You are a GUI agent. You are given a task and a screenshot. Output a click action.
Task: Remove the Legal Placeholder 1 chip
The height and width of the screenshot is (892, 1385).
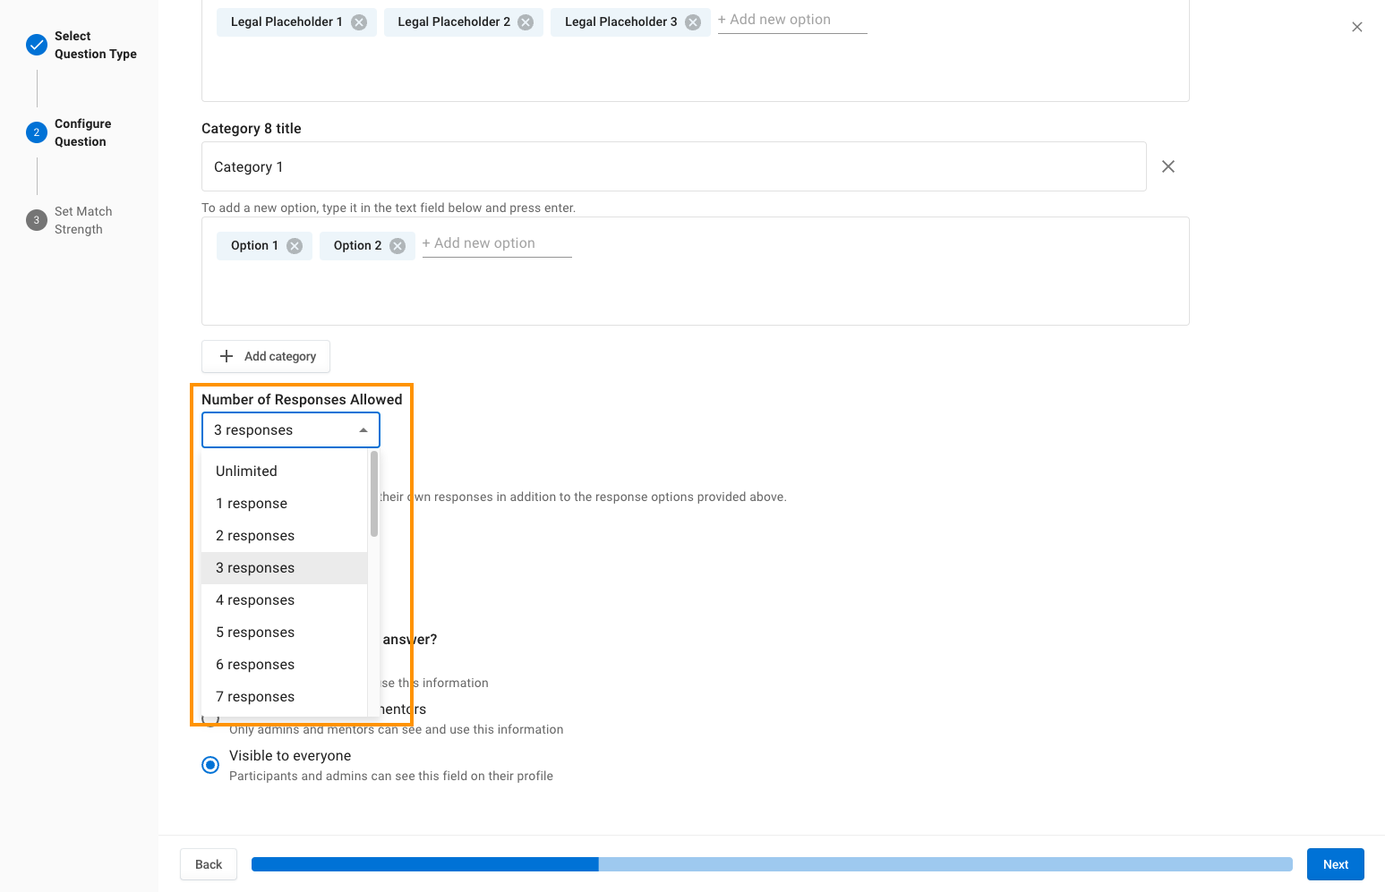(359, 22)
